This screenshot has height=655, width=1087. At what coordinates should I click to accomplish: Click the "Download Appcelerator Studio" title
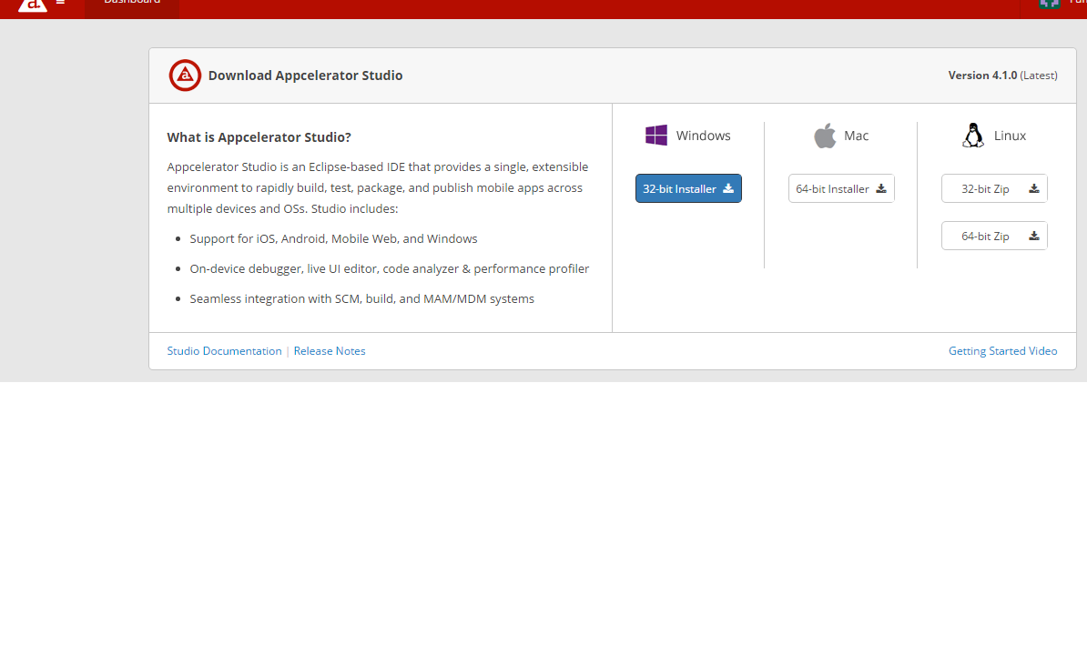coord(305,76)
